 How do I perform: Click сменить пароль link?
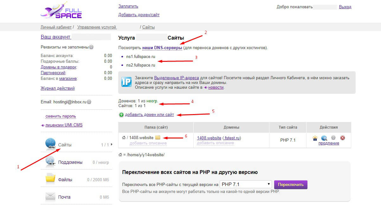tap(61, 116)
